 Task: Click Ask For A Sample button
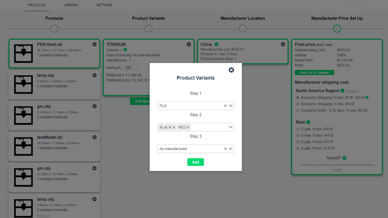point(314,73)
